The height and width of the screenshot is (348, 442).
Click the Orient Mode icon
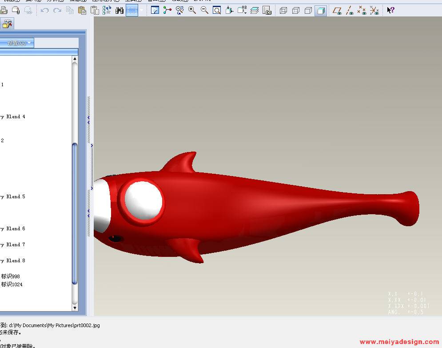click(179, 10)
